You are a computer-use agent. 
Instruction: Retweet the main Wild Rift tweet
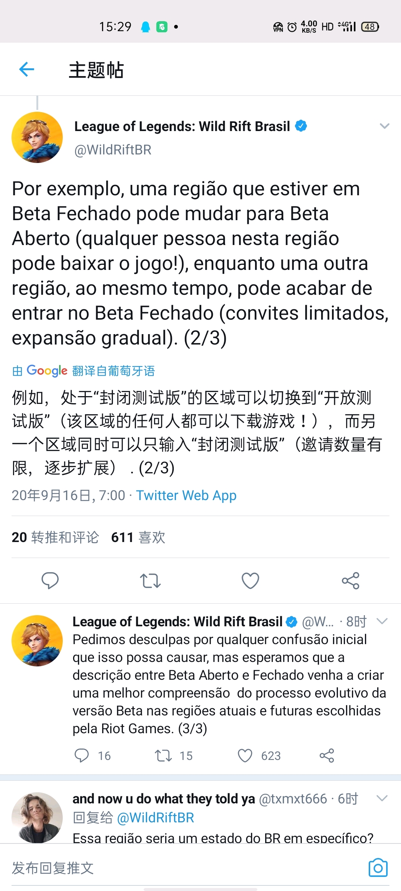click(150, 581)
